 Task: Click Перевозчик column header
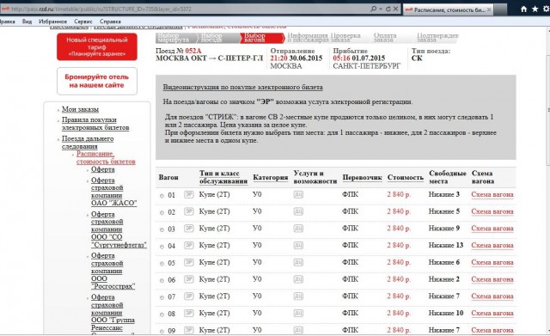[363, 178]
